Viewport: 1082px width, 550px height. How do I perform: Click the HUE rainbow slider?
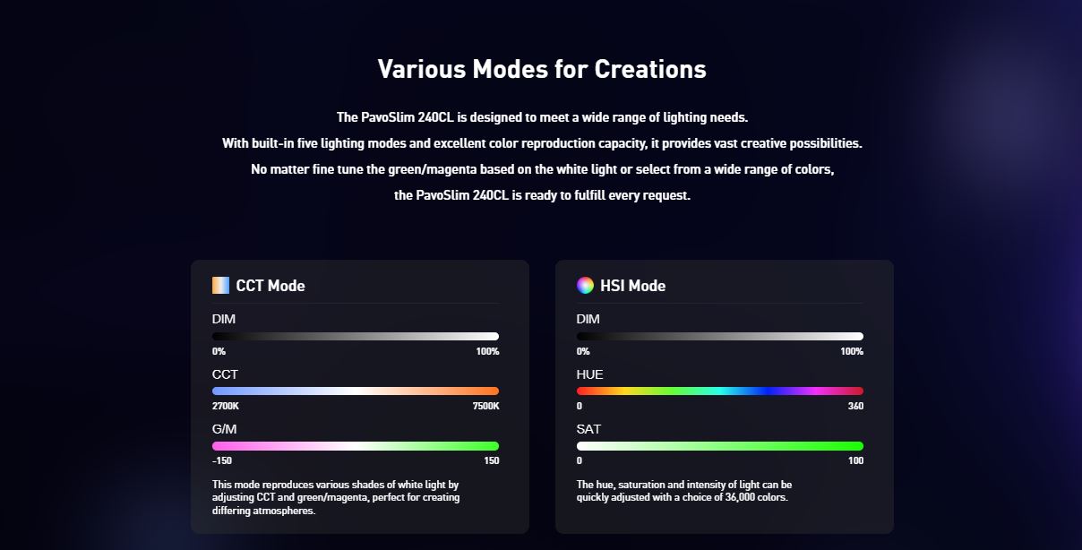click(x=720, y=391)
